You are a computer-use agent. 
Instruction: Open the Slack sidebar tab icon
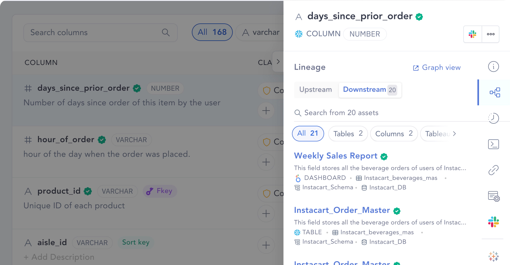tap(494, 222)
